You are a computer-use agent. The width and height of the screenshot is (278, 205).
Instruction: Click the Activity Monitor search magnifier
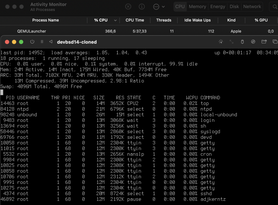(275, 7)
